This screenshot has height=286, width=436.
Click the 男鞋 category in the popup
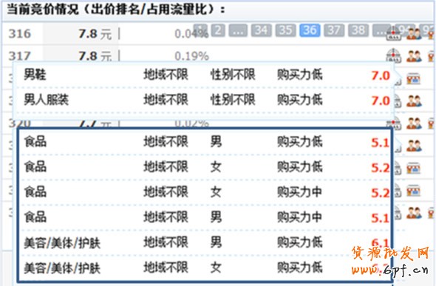click(35, 75)
